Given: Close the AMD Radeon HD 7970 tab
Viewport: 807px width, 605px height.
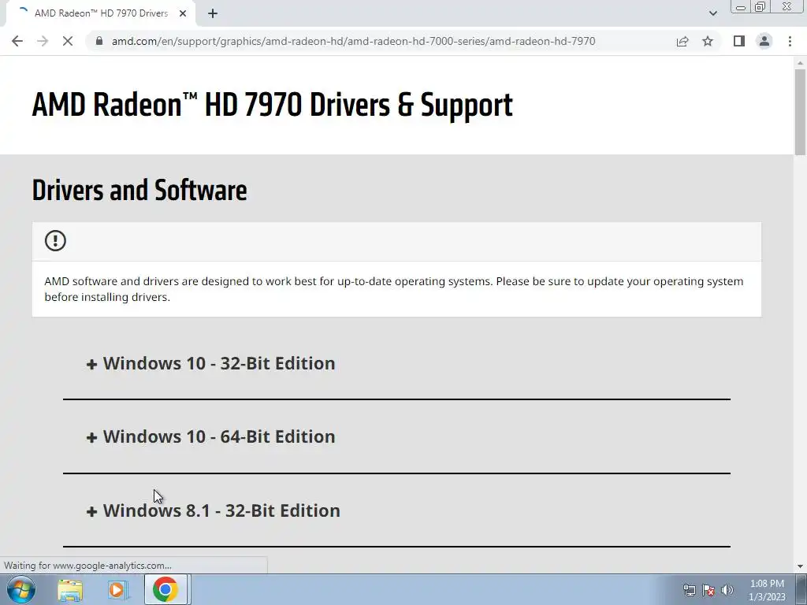Looking at the screenshot, I should pyautogui.click(x=183, y=13).
